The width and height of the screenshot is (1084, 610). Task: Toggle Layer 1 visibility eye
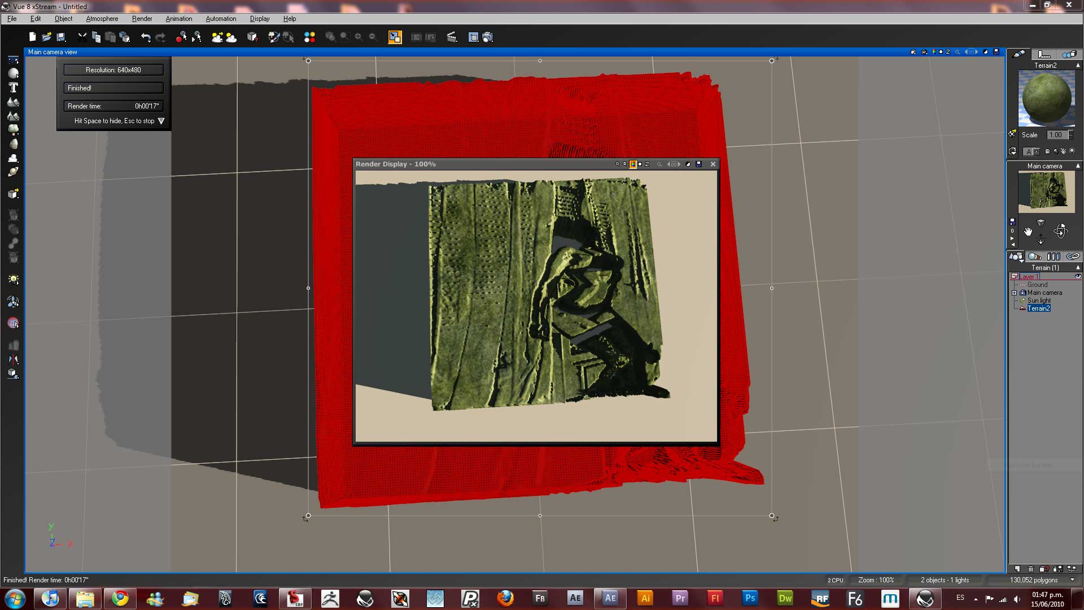click(1078, 276)
